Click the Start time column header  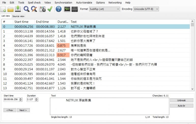point(24,22)
